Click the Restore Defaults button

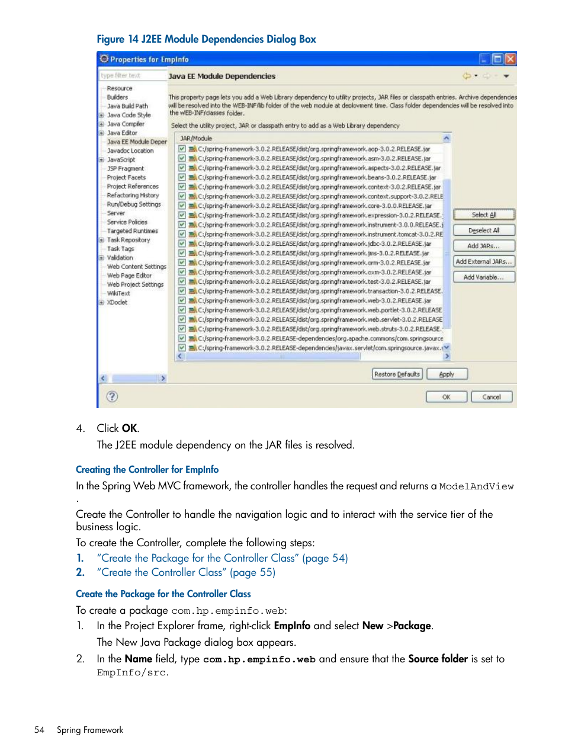coord(397,374)
